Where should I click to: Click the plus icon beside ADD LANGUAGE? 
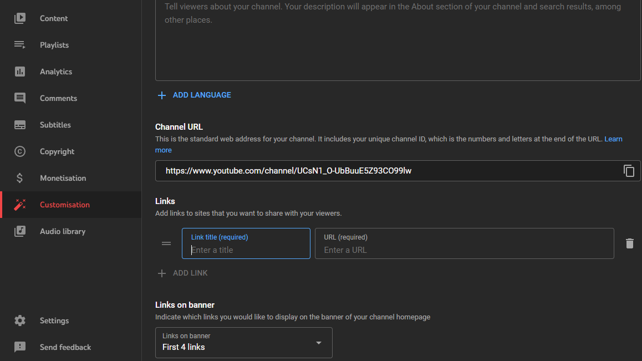(x=162, y=95)
